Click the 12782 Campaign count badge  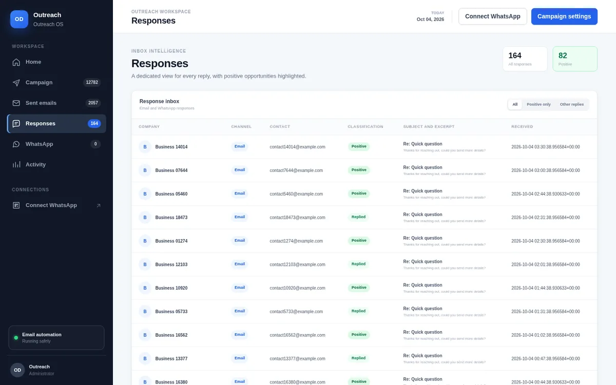pos(92,83)
